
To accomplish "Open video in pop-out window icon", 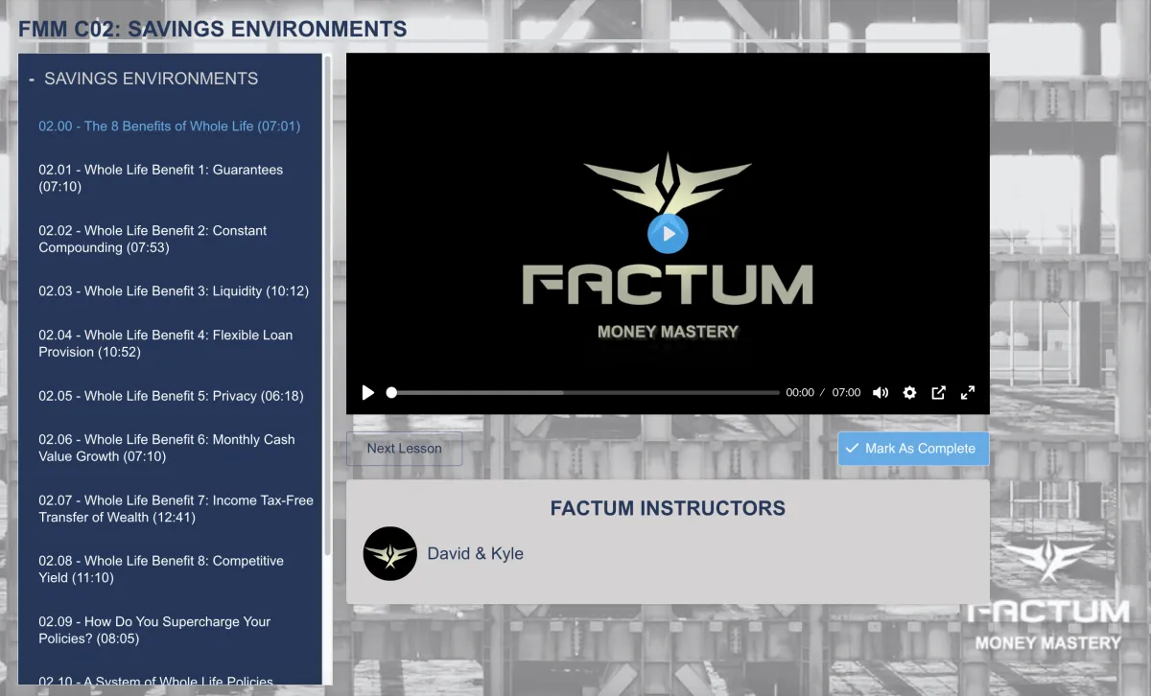I will tap(939, 392).
